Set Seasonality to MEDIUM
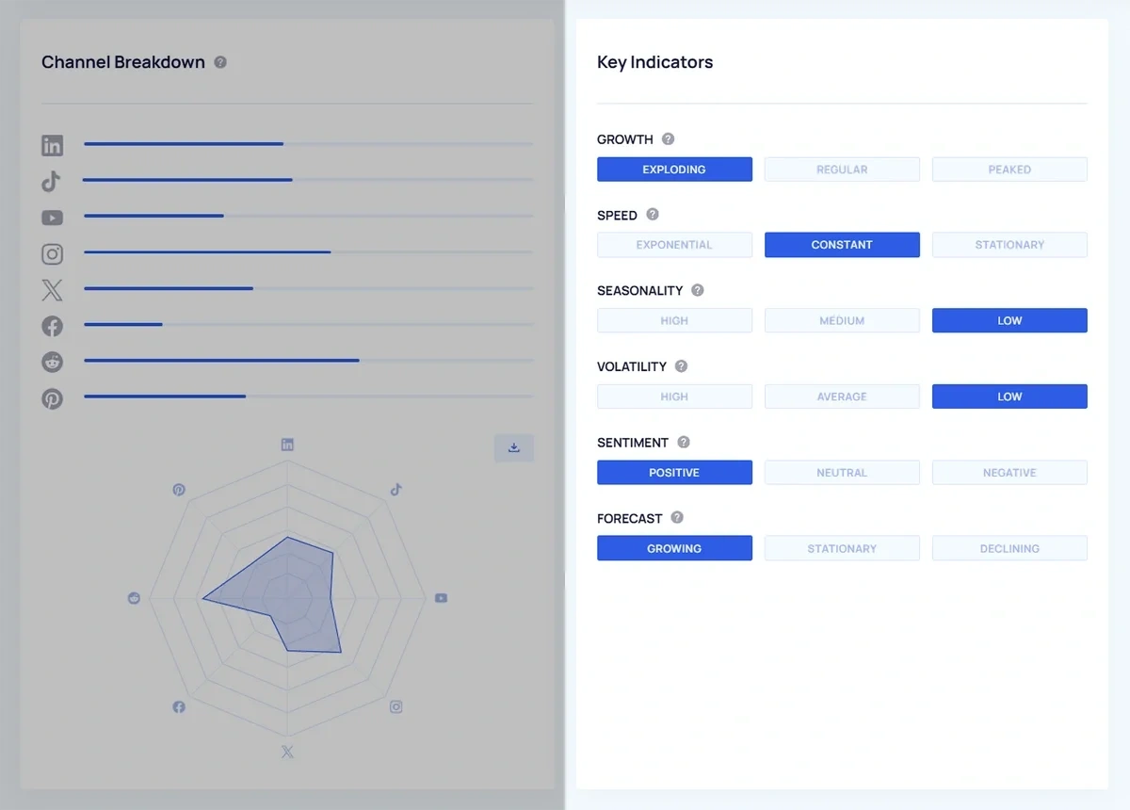Screen dimensions: 1130x810 [x=842, y=320]
